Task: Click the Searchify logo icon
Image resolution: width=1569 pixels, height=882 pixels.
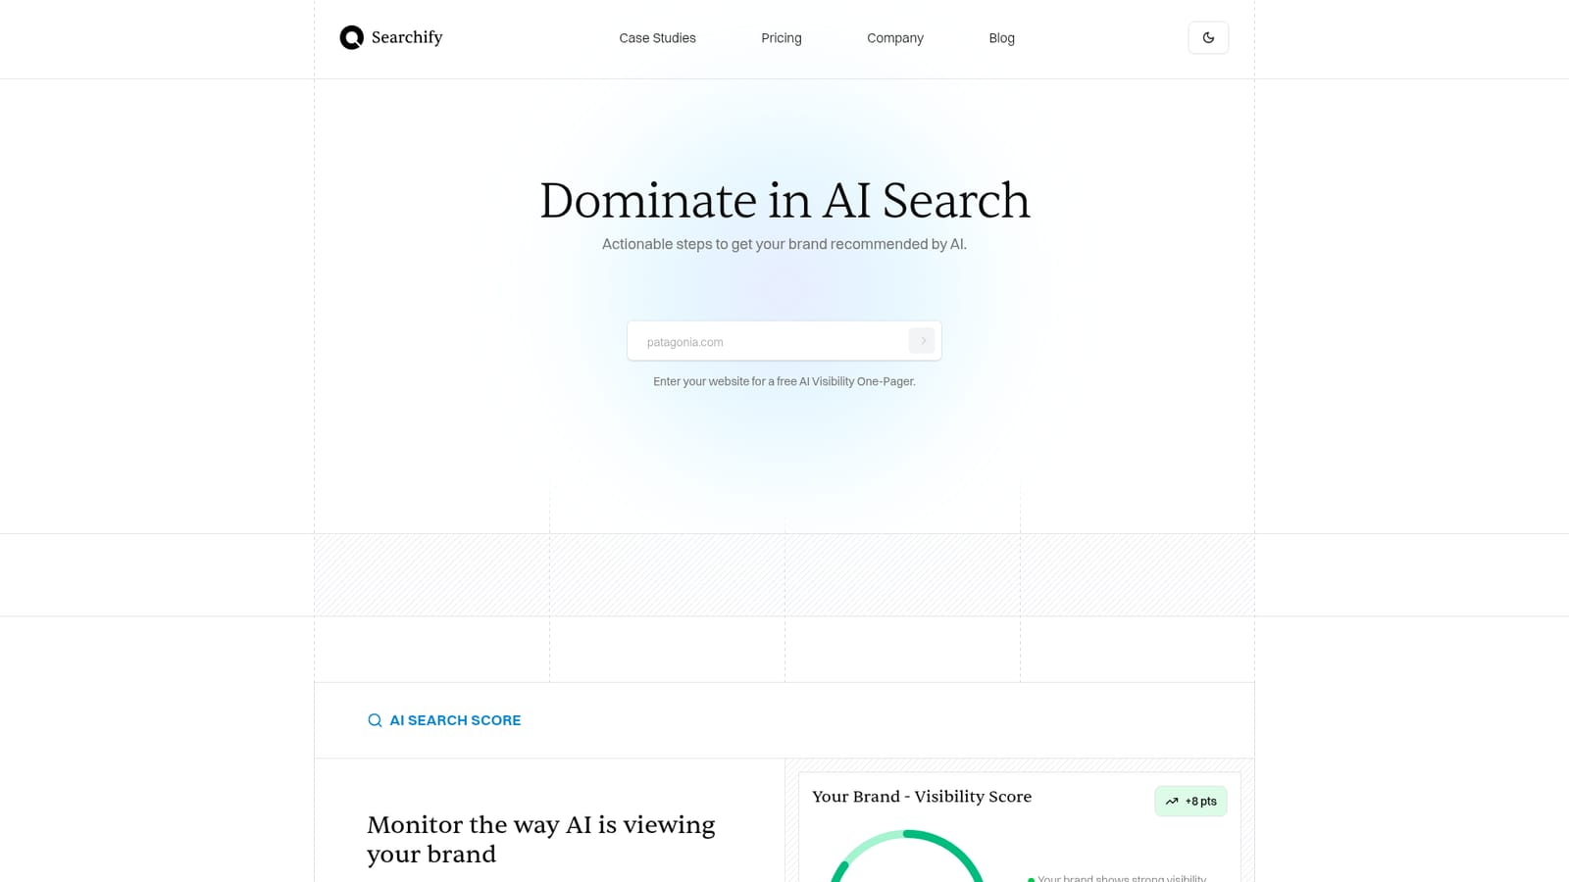Action: point(351,37)
